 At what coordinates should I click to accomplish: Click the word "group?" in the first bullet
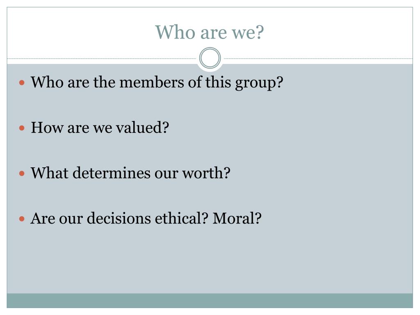coord(259,83)
